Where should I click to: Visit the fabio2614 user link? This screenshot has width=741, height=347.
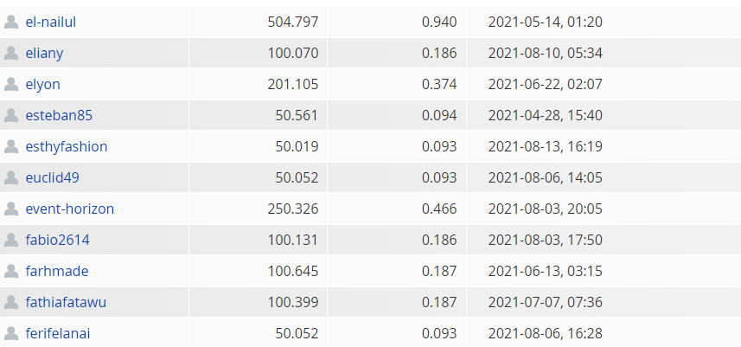tap(58, 241)
